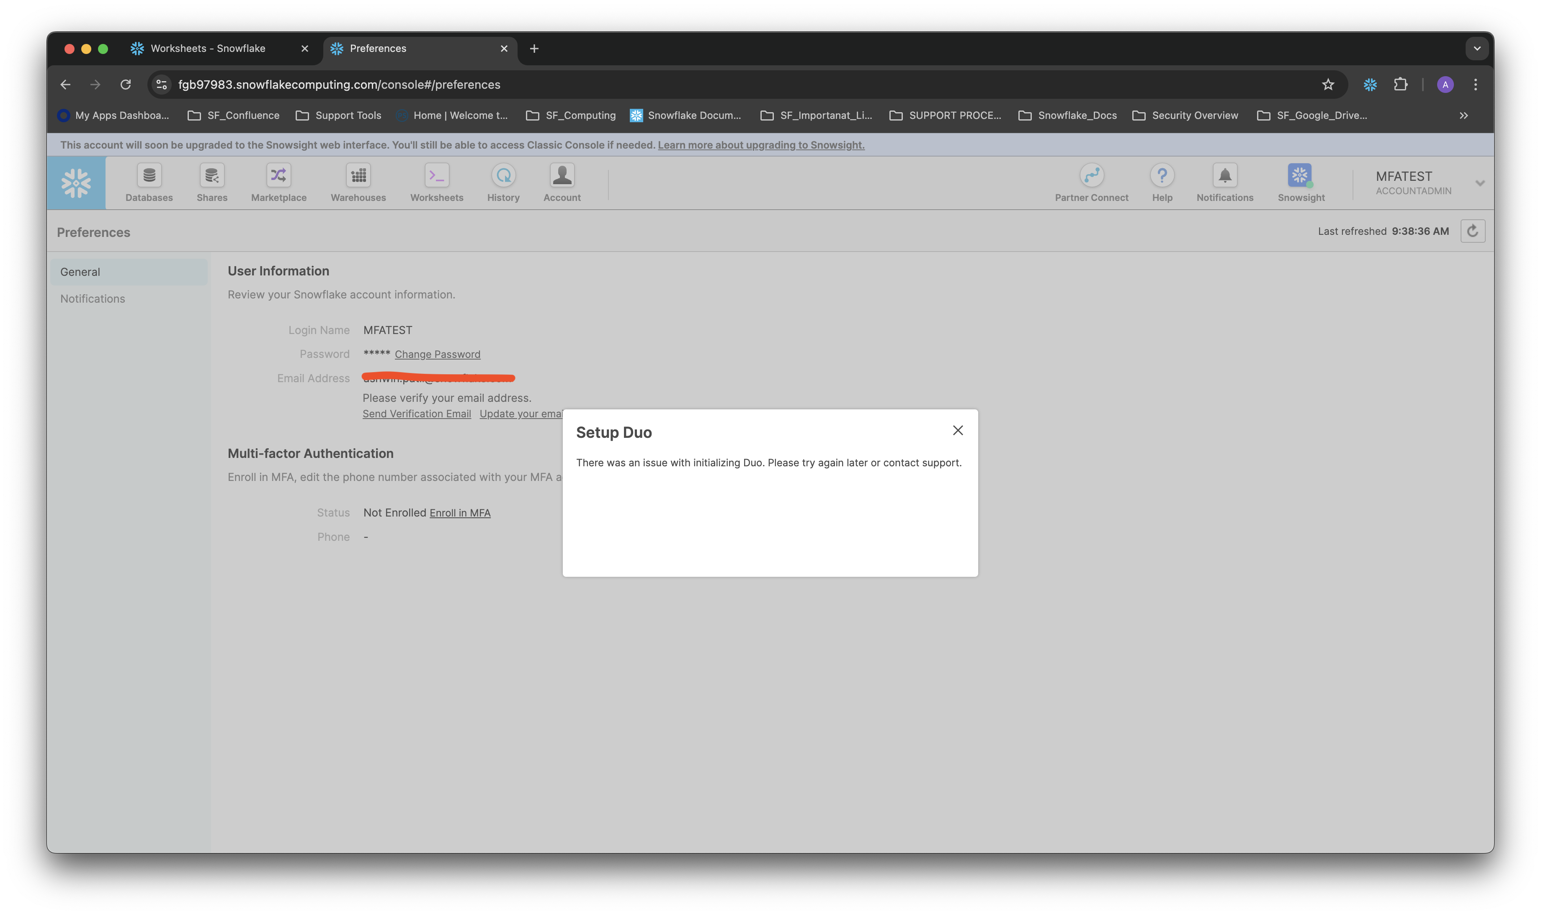Viewport: 1541px width, 915px height.
Task: Click the refresh preferences icon
Action: (x=1473, y=231)
